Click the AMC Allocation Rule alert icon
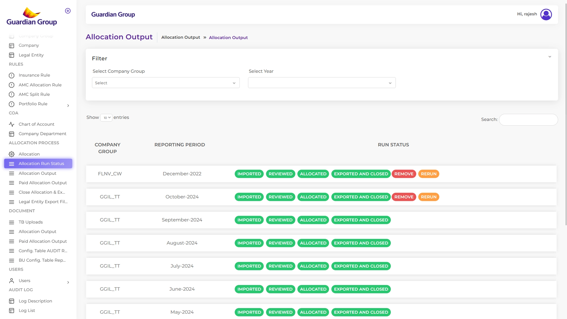The width and height of the screenshot is (567, 319). (x=12, y=85)
